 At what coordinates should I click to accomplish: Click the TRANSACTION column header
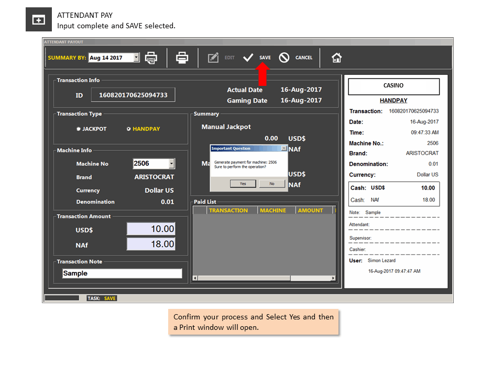pos(228,210)
